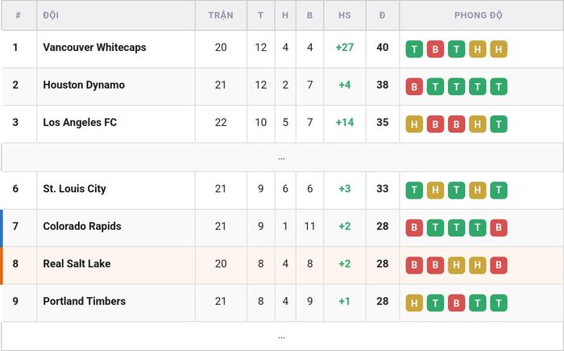Select Portland Timbers team name
The width and height of the screenshot is (564, 351).
84,301
